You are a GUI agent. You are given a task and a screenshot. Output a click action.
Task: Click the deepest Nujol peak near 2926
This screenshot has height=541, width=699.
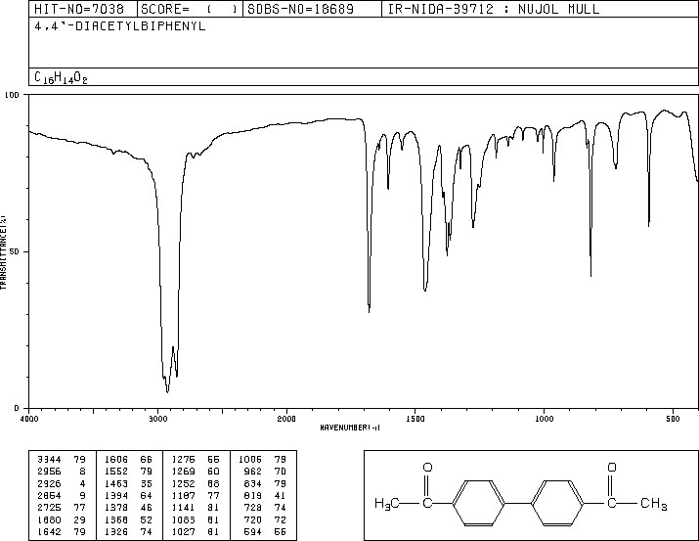[167, 391]
